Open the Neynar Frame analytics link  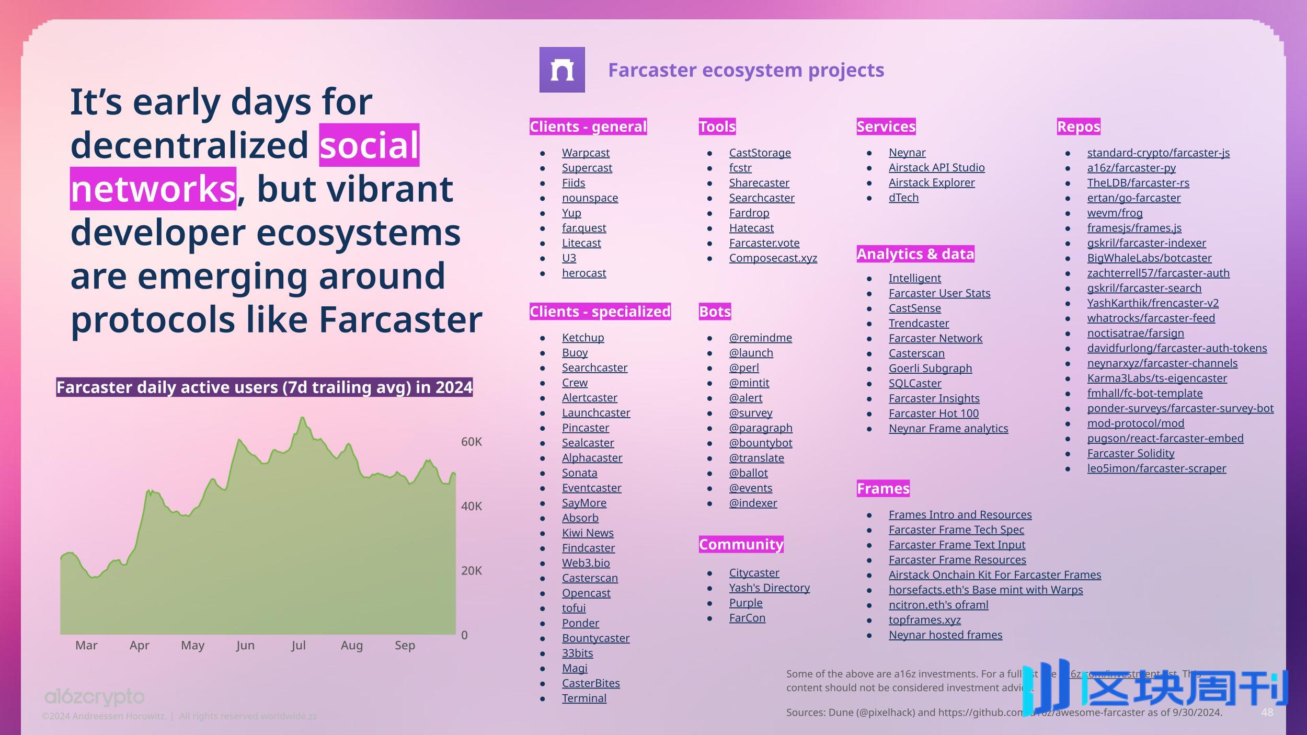pos(948,429)
